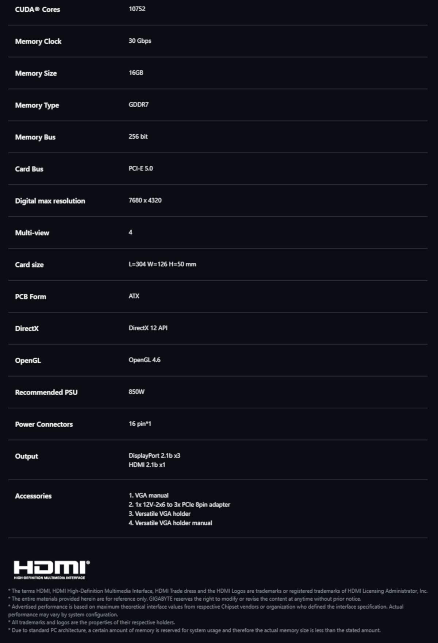This screenshot has height=643, width=438.
Task: Select the PCI-E 5.0 value
Action: click(141, 169)
